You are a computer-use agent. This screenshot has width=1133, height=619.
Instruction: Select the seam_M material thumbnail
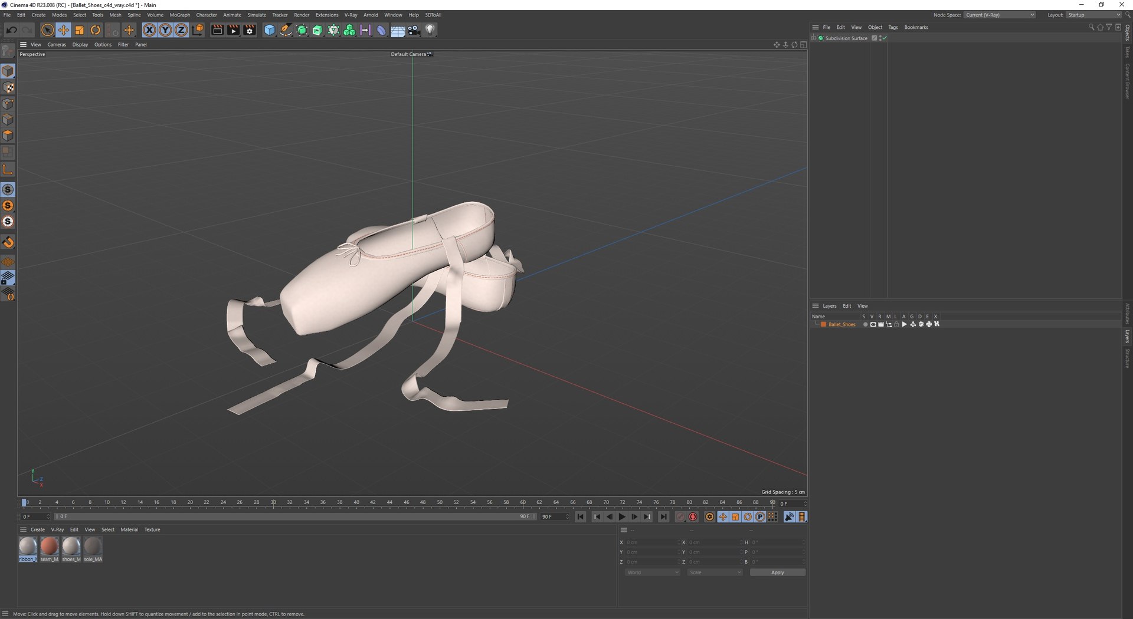pyautogui.click(x=50, y=547)
